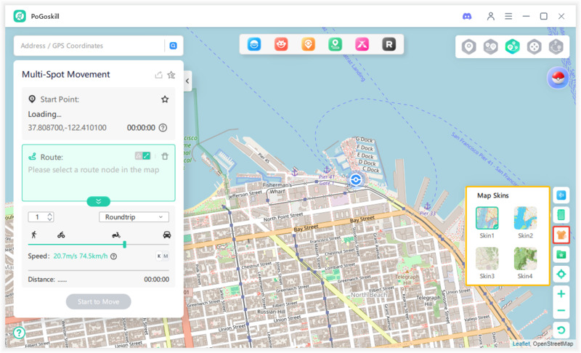Click the Pokéball icon on the map

[558, 79]
